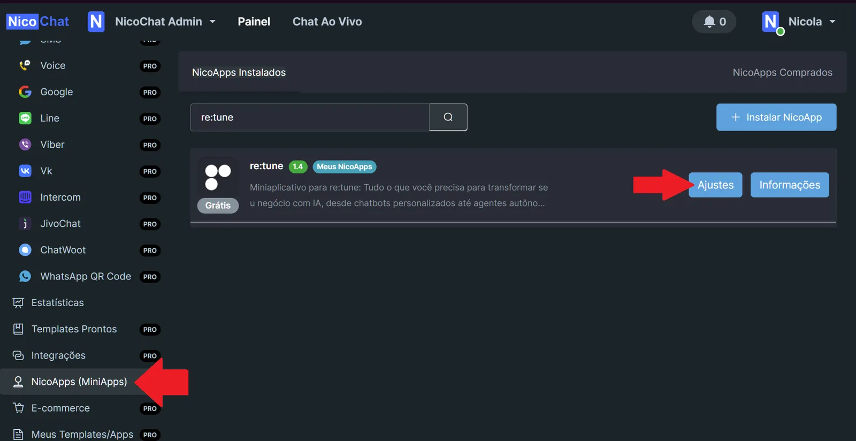Click the Voice channel icon
Image resolution: width=856 pixels, height=441 pixels.
[25, 65]
